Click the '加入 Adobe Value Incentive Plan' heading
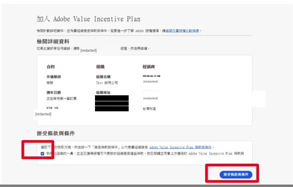This screenshot has width=293, height=187. (x=89, y=19)
